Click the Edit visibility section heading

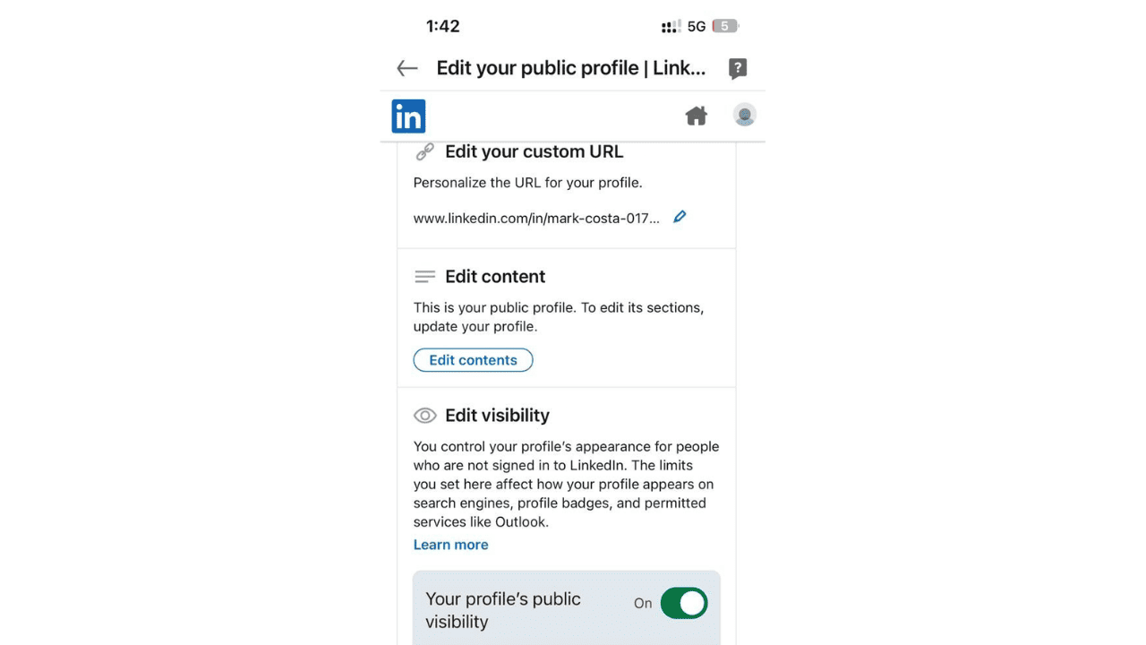pos(497,415)
